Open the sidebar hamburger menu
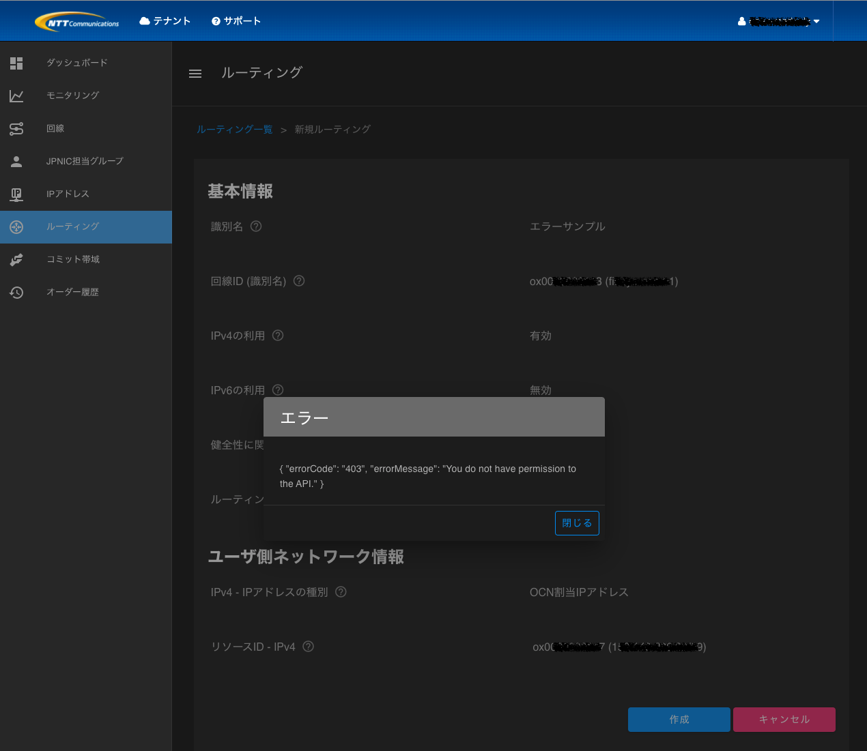 click(195, 74)
